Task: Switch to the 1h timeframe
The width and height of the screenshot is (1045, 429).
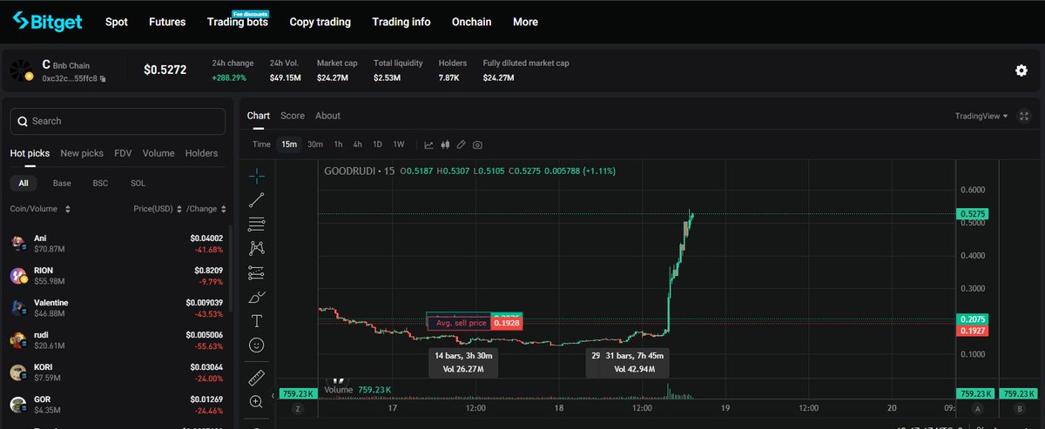Action: [x=338, y=144]
